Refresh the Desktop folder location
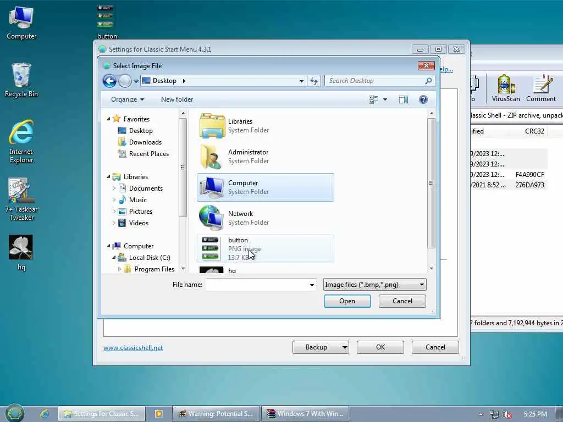The image size is (563, 422). click(314, 81)
